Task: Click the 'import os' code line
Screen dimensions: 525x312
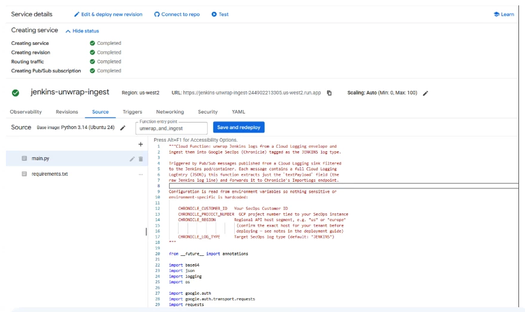Action: pos(179,282)
